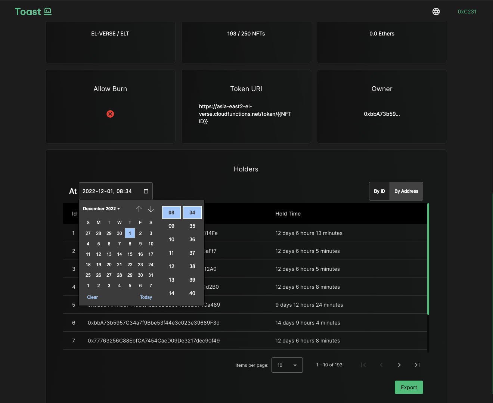Switch holders view to By Address
Screen dimensions: 493x403
pyautogui.click(x=406, y=191)
